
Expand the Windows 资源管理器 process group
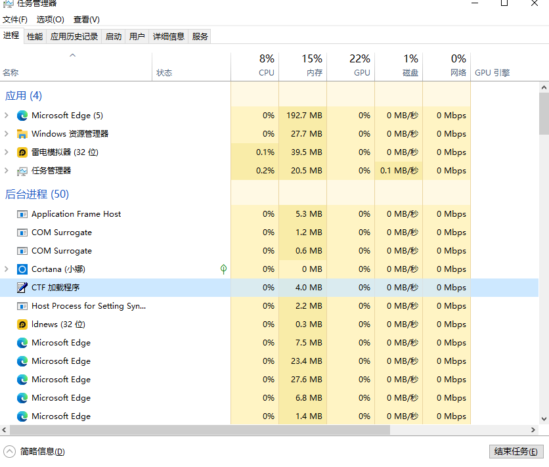(7, 134)
